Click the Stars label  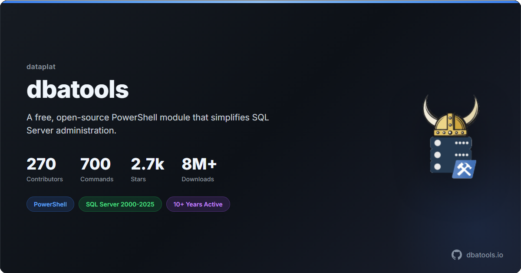tap(138, 179)
